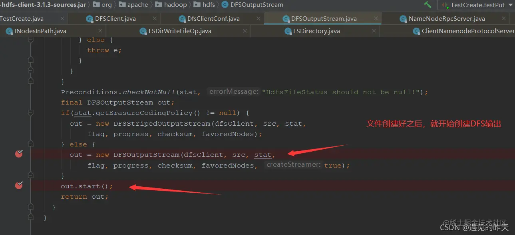Collapse the fold at the if(stat.getErasureCodingPolicy() line
Viewport: 515px width, 235px height.
pos(30,113)
